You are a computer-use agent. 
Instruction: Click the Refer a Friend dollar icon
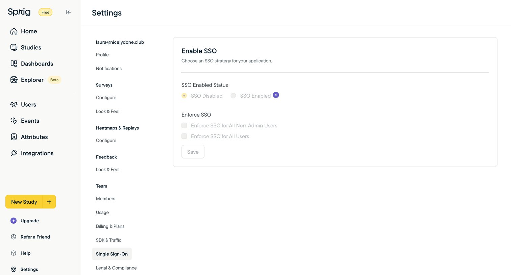[x=14, y=237]
